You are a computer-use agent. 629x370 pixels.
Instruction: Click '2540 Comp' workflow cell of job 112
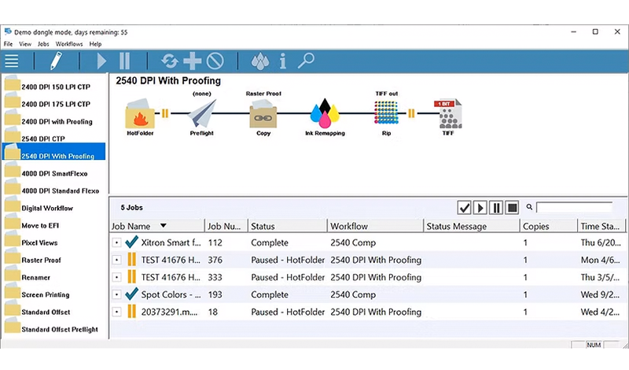pos(353,242)
